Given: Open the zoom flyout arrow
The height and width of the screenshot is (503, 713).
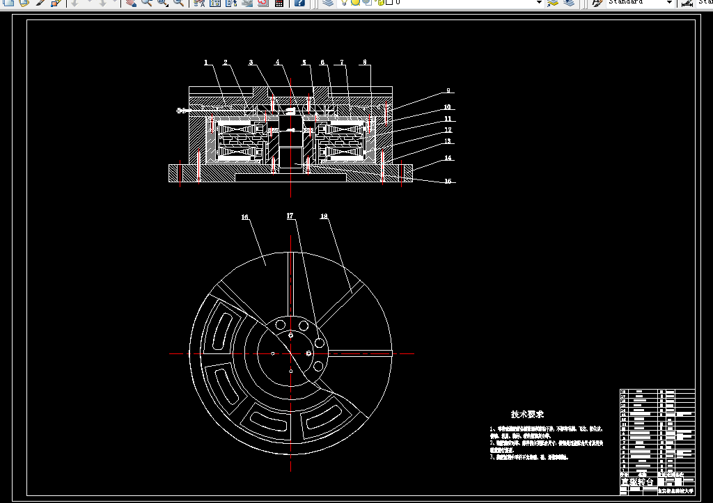Looking at the screenshot, I should tap(167, 5).
